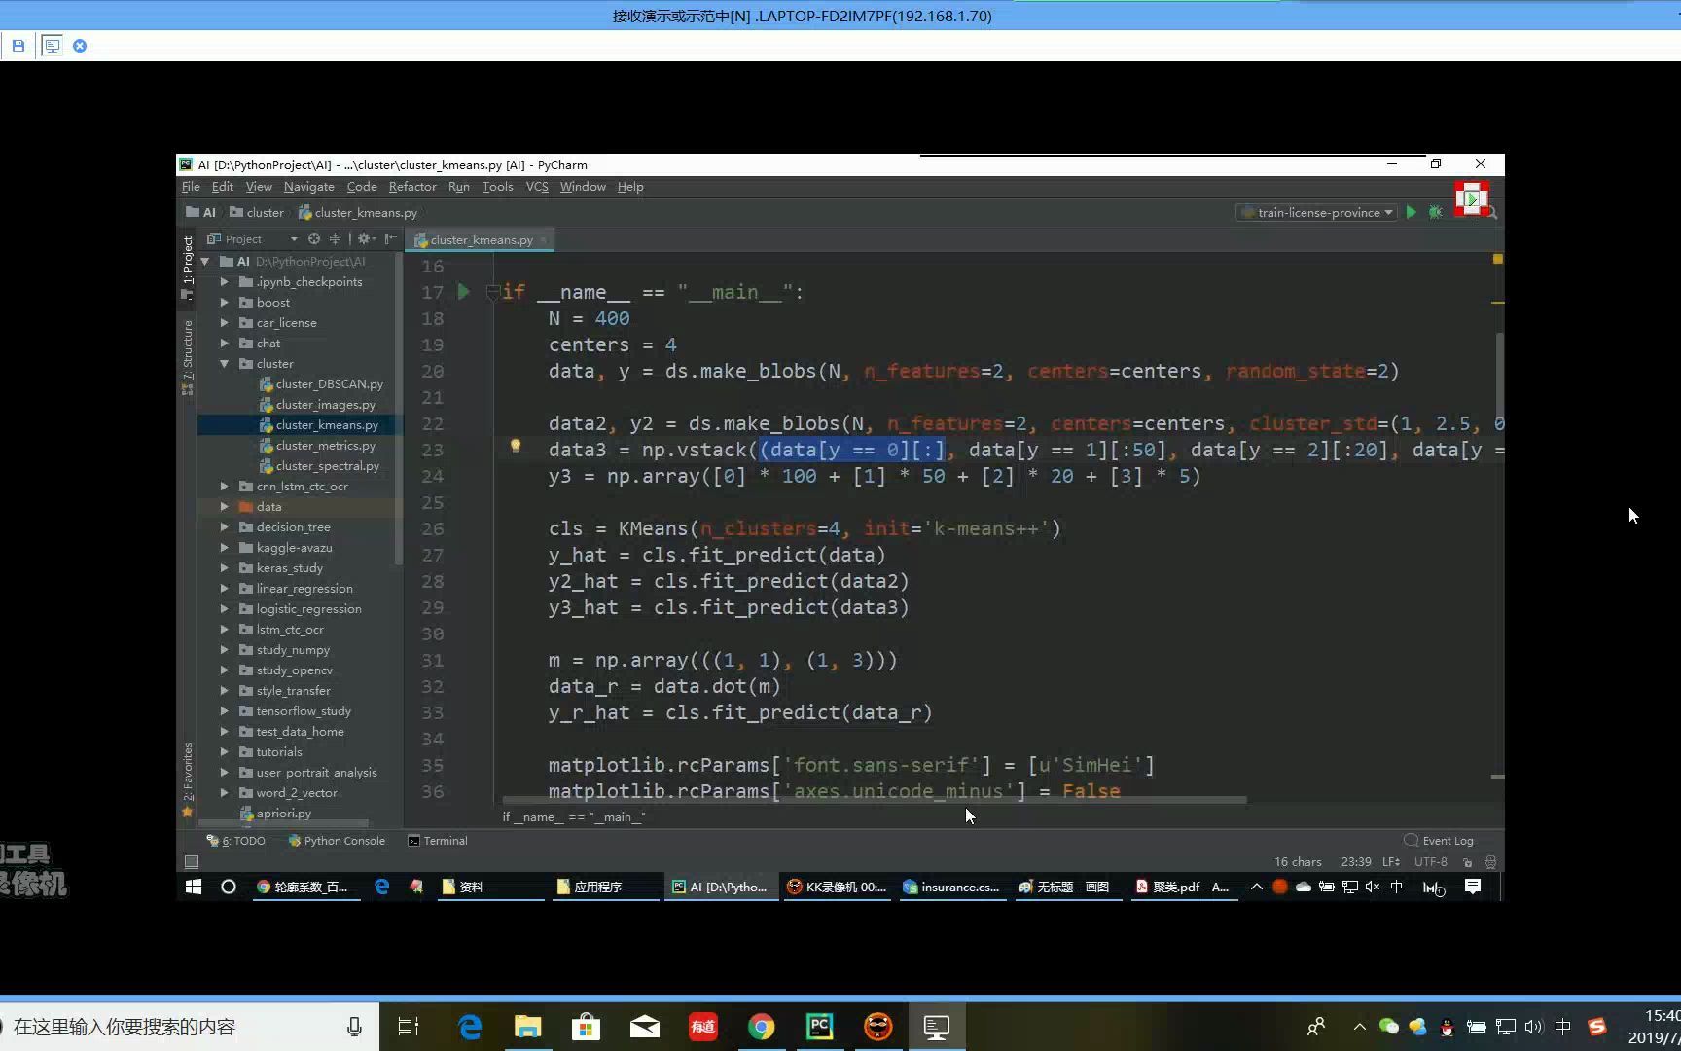Select cluster_DBSCAN.py in project tree
This screenshot has width=1681, height=1051.
point(321,384)
